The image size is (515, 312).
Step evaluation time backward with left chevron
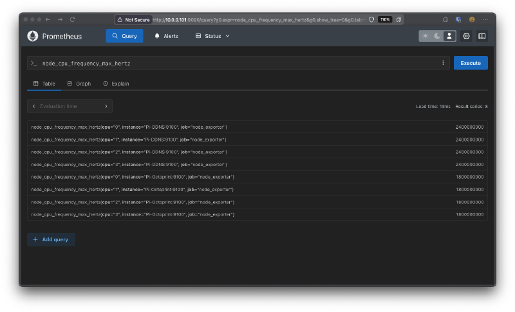coord(33,106)
